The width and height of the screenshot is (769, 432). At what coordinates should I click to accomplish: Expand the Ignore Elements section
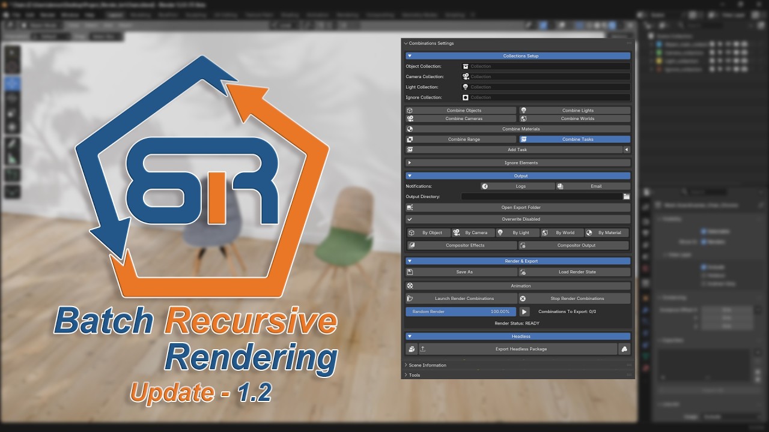click(518, 163)
